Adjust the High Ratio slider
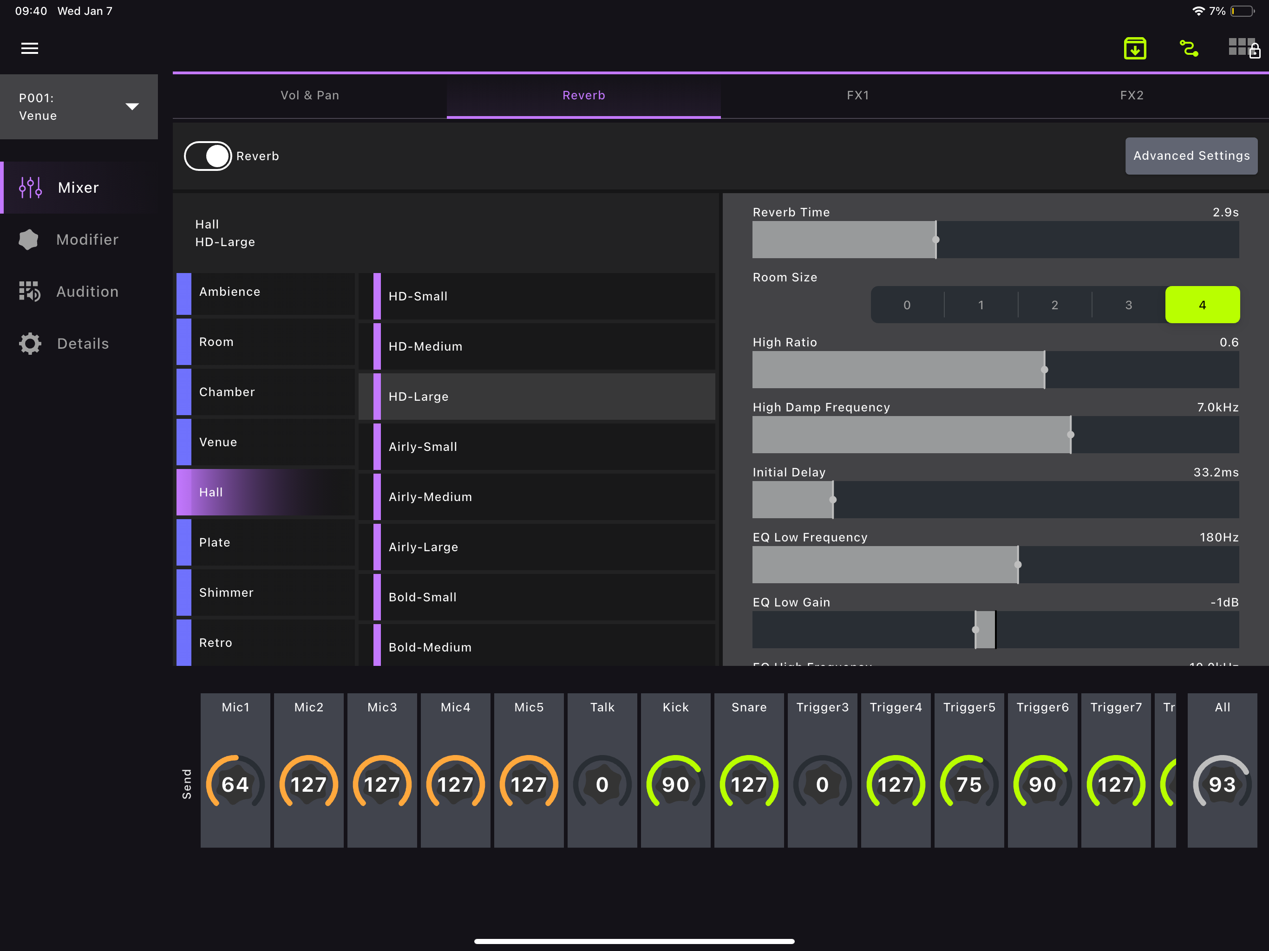Screen dimensions: 1269x951 click(995, 369)
